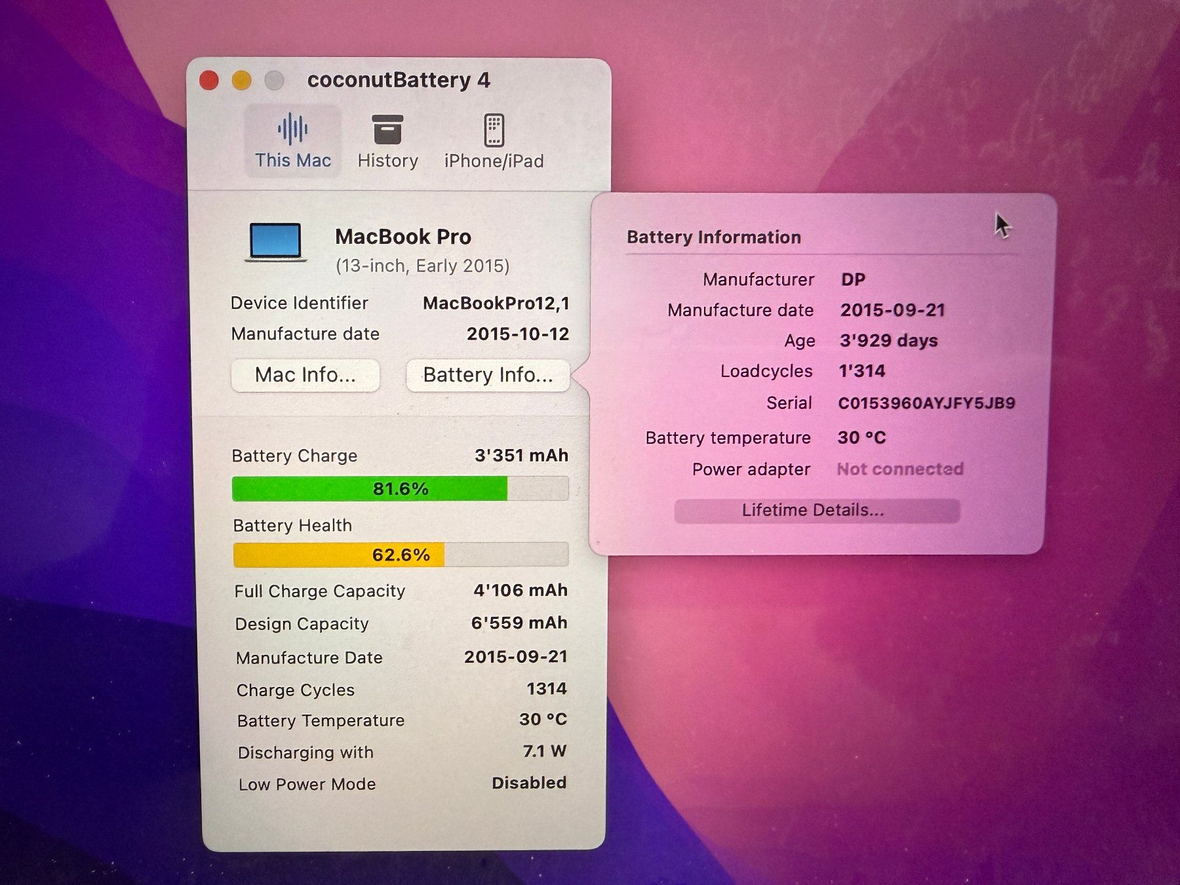Click the 6'559 mAh design capacity value
Screen dimensions: 1180x885
(519, 623)
